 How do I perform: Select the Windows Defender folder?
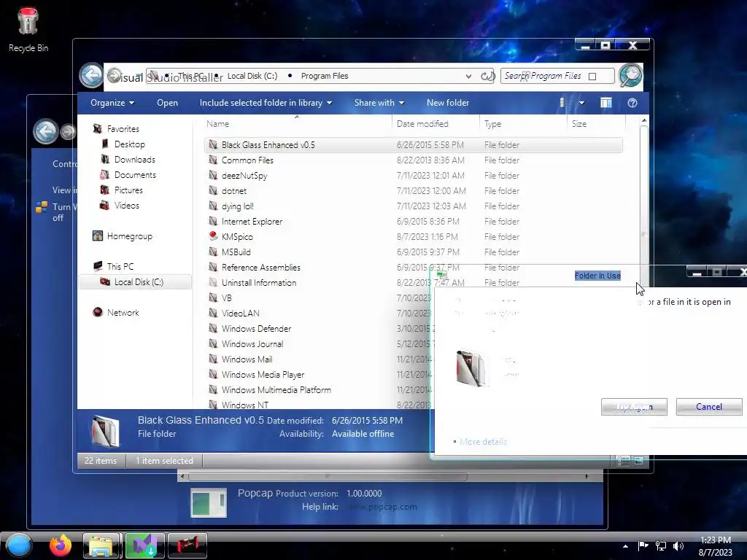pos(256,329)
